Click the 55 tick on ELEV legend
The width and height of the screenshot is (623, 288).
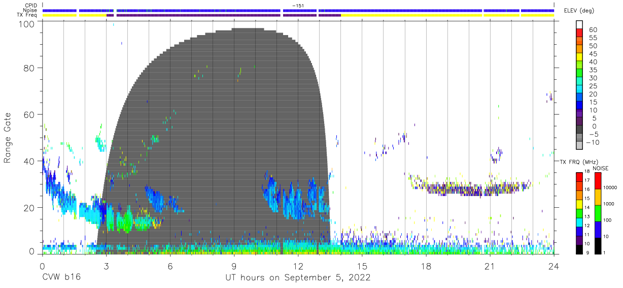coord(593,38)
